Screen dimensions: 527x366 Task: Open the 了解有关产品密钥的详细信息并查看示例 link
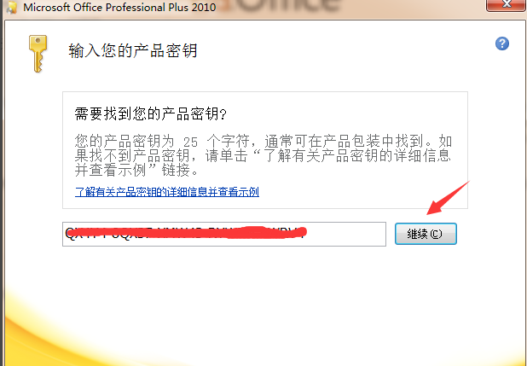pos(166,192)
